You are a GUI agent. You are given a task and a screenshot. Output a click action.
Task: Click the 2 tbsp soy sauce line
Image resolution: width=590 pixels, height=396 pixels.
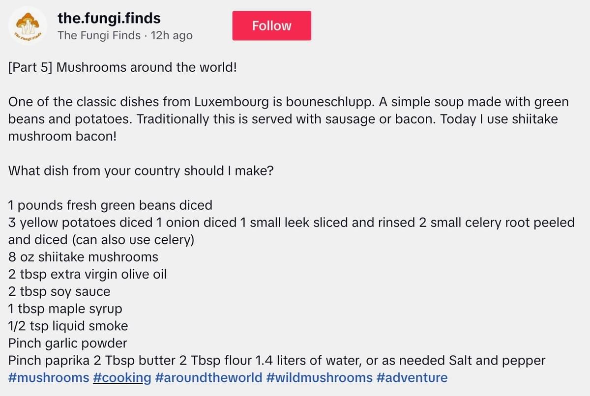point(59,291)
